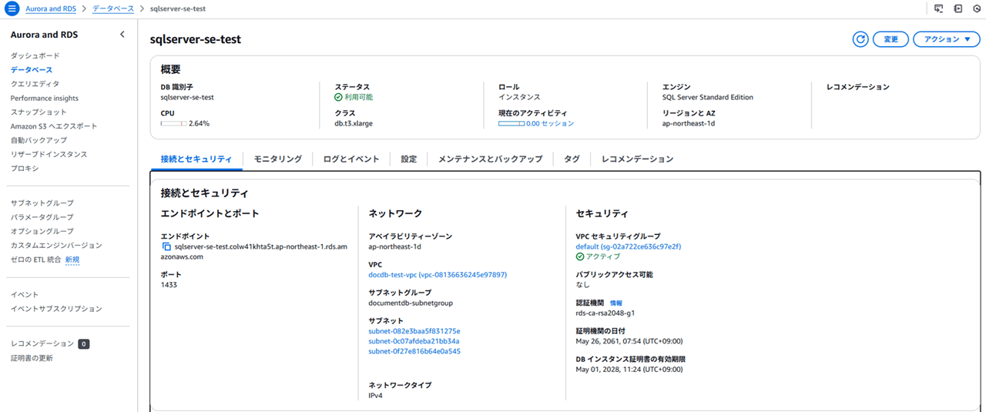Open default security group link
Screen dimensions: 986x412
pos(629,246)
